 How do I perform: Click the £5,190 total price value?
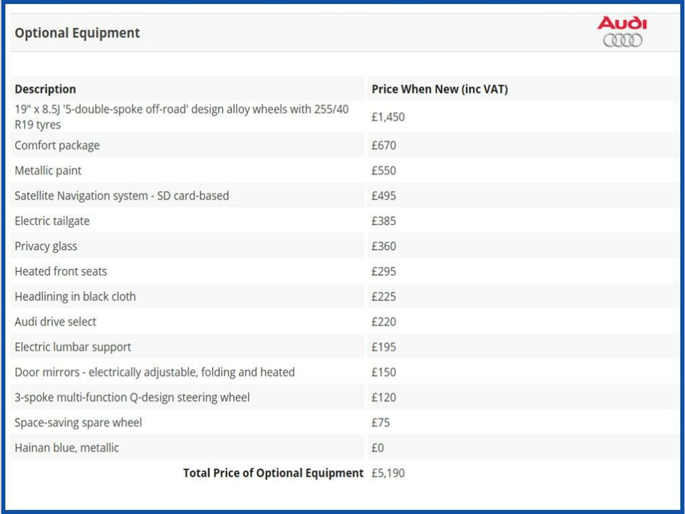[388, 473]
